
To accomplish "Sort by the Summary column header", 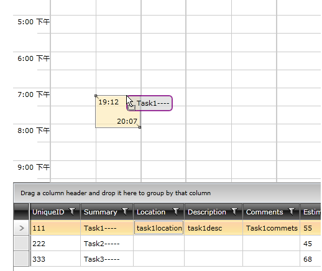I will point(101,212).
